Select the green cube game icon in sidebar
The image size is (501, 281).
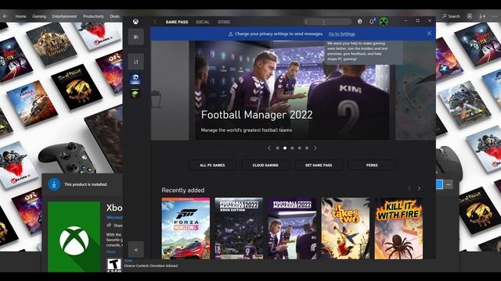click(135, 94)
